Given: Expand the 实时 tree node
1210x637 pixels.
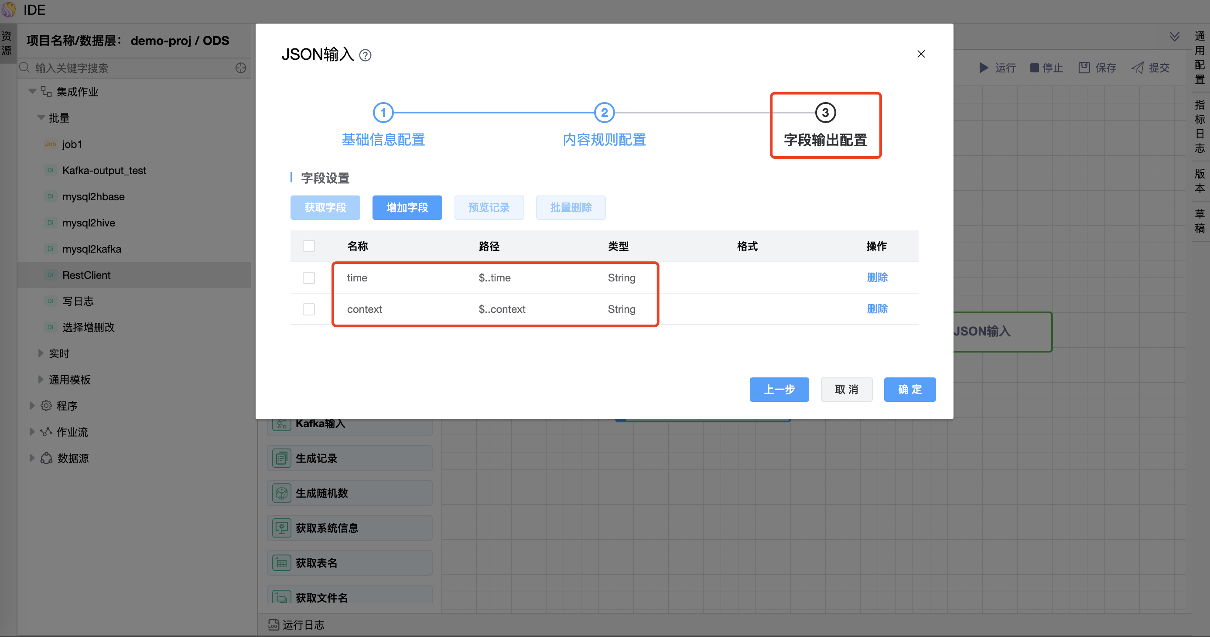Looking at the screenshot, I should pyautogui.click(x=41, y=353).
